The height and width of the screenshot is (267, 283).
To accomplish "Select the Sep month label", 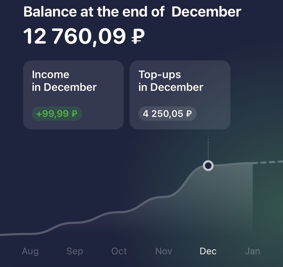I will (75, 251).
